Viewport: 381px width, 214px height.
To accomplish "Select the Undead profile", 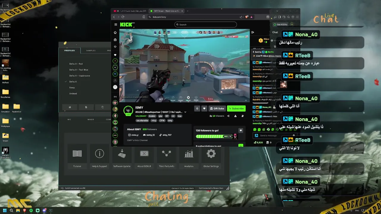I will pos(73,94).
